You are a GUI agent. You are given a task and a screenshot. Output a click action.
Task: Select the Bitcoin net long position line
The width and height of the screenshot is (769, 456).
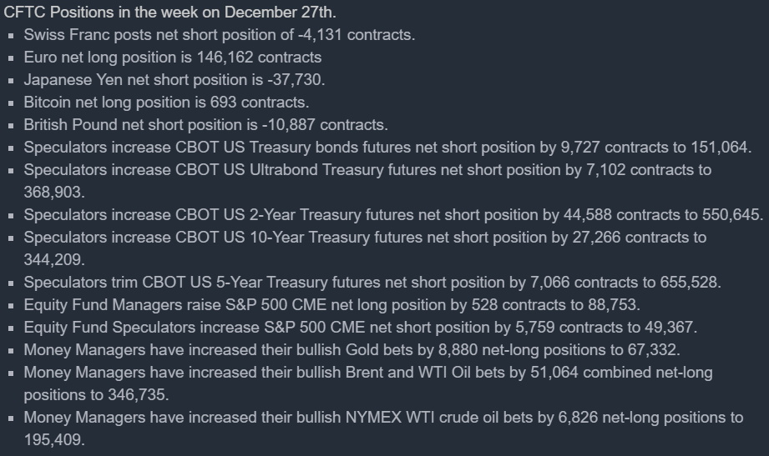(166, 103)
